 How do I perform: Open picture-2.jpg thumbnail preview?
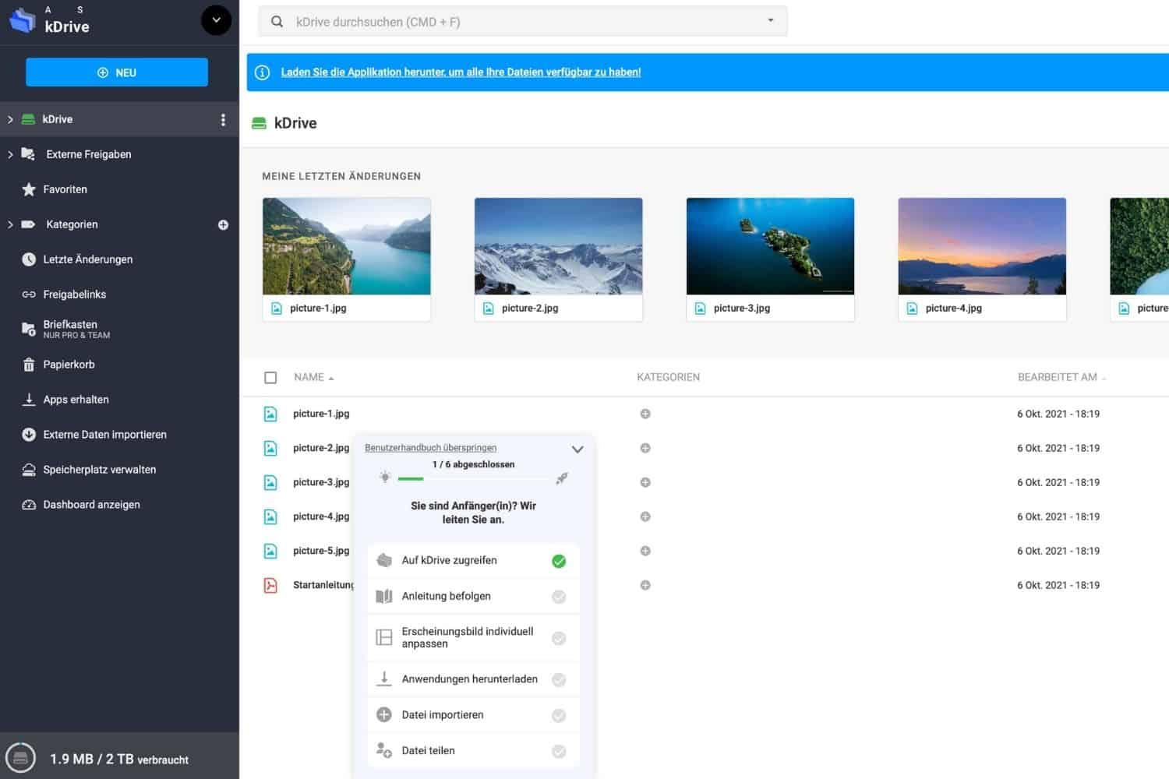pyautogui.click(x=559, y=246)
